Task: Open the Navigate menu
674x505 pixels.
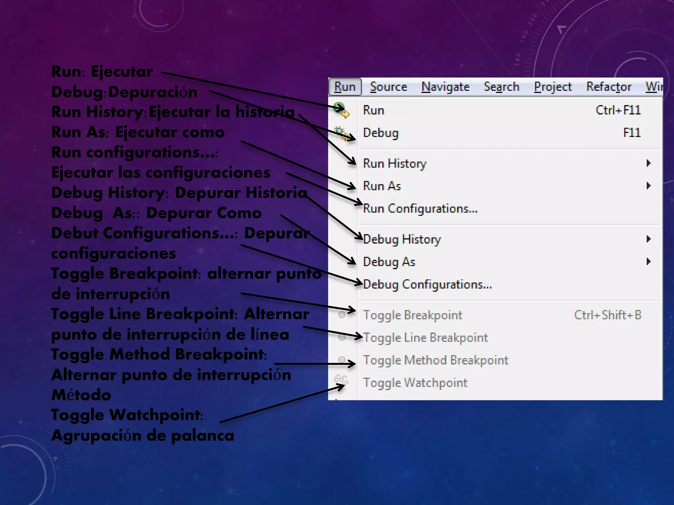Action: coord(445,87)
